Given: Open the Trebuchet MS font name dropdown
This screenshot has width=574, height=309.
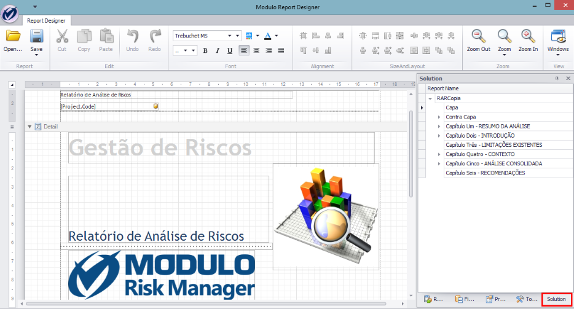Looking at the screenshot, I should (229, 36).
